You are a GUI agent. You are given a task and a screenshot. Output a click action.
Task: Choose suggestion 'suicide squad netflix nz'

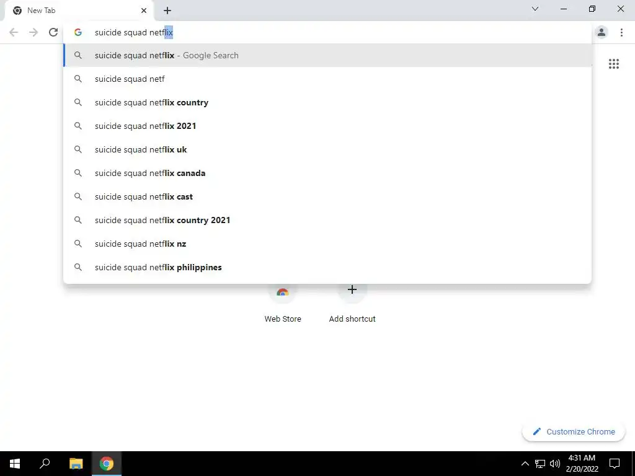point(327,243)
